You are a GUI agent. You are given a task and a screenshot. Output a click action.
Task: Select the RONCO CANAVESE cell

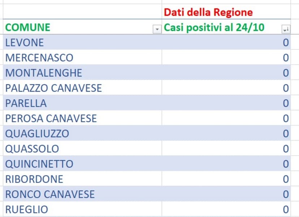click(x=50, y=194)
